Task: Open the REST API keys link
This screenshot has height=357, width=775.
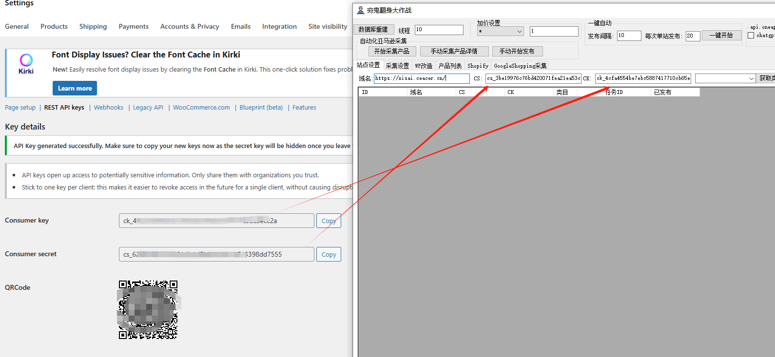Action: (64, 108)
